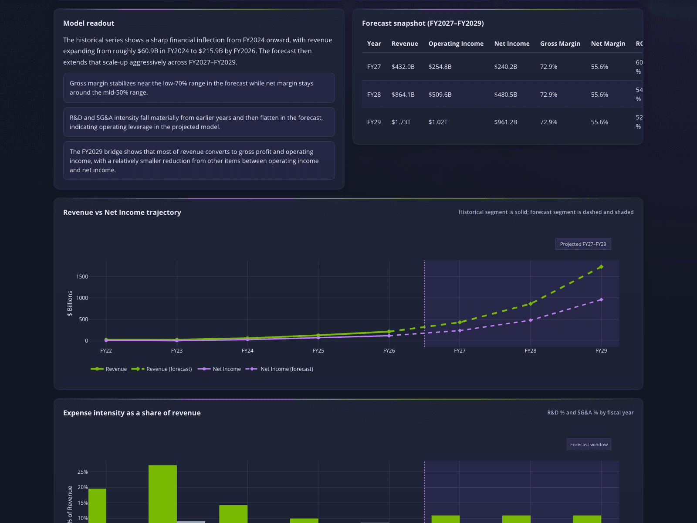The height and width of the screenshot is (523, 697).
Task: Click the $961.2B net income cell
Action: point(506,122)
